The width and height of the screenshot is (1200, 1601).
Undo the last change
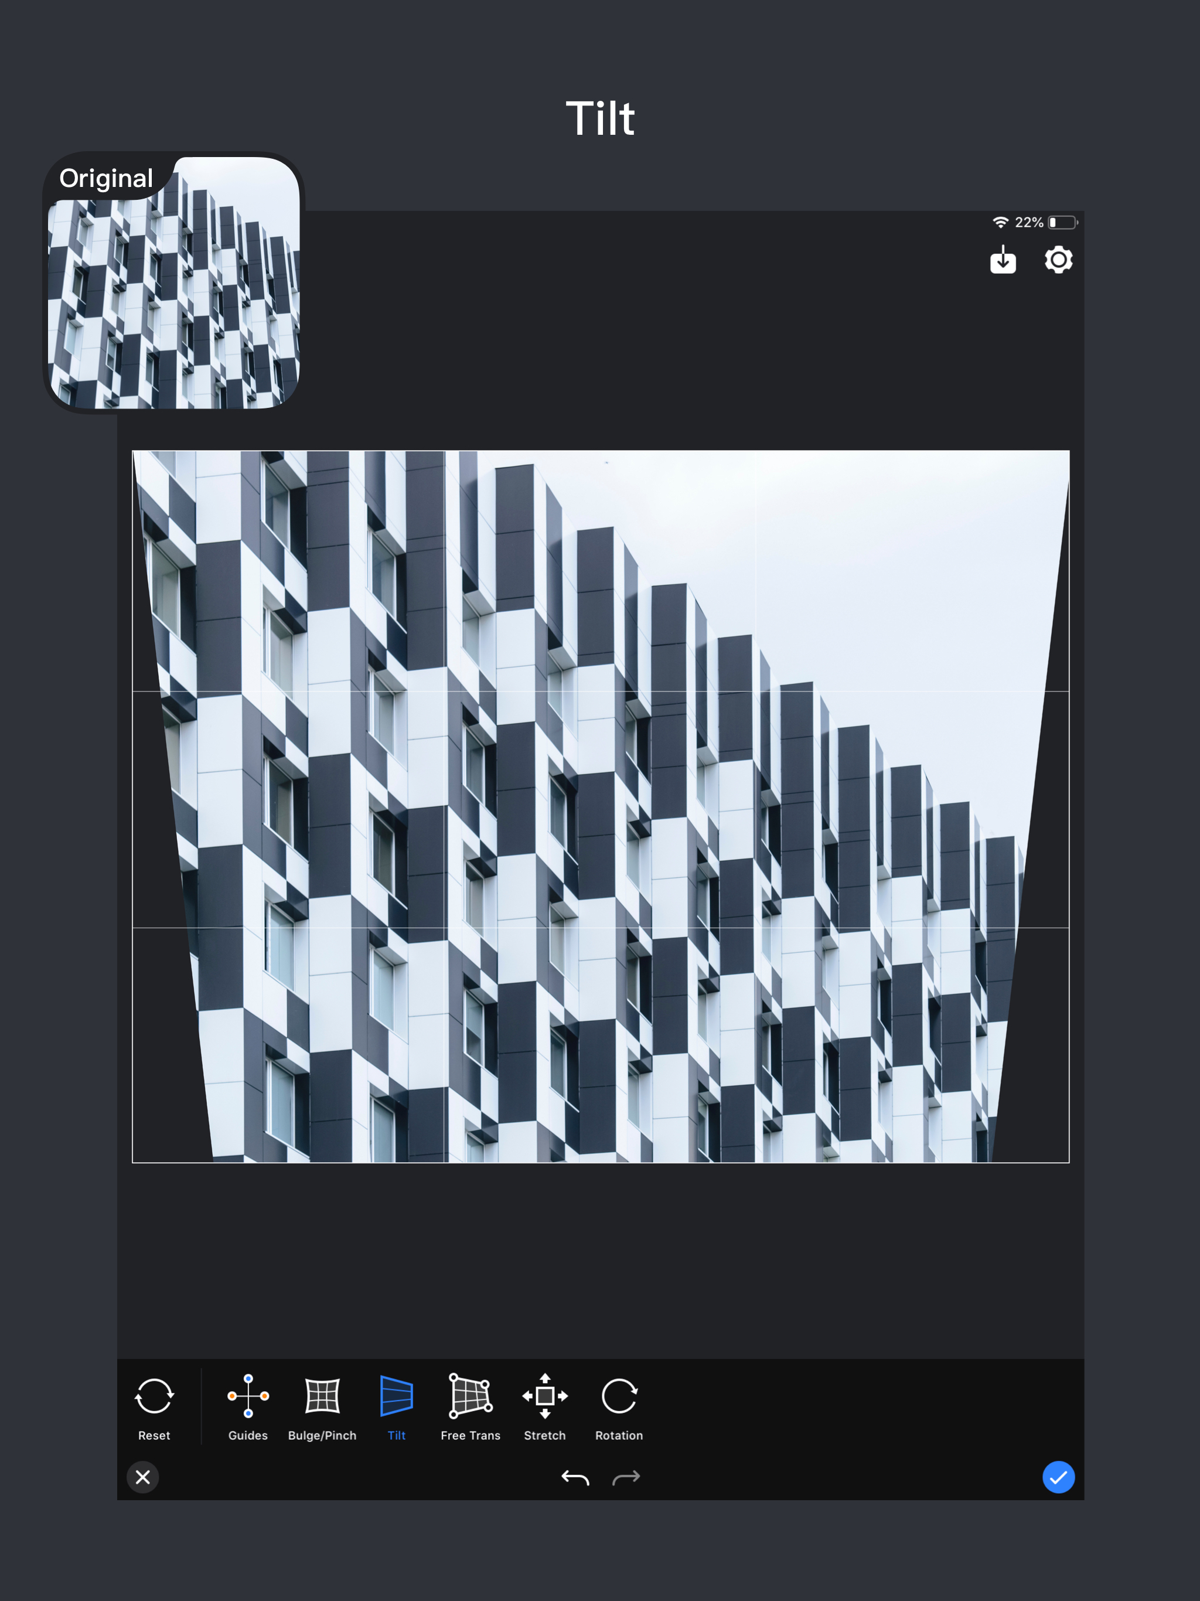click(x=575, y=1477)
